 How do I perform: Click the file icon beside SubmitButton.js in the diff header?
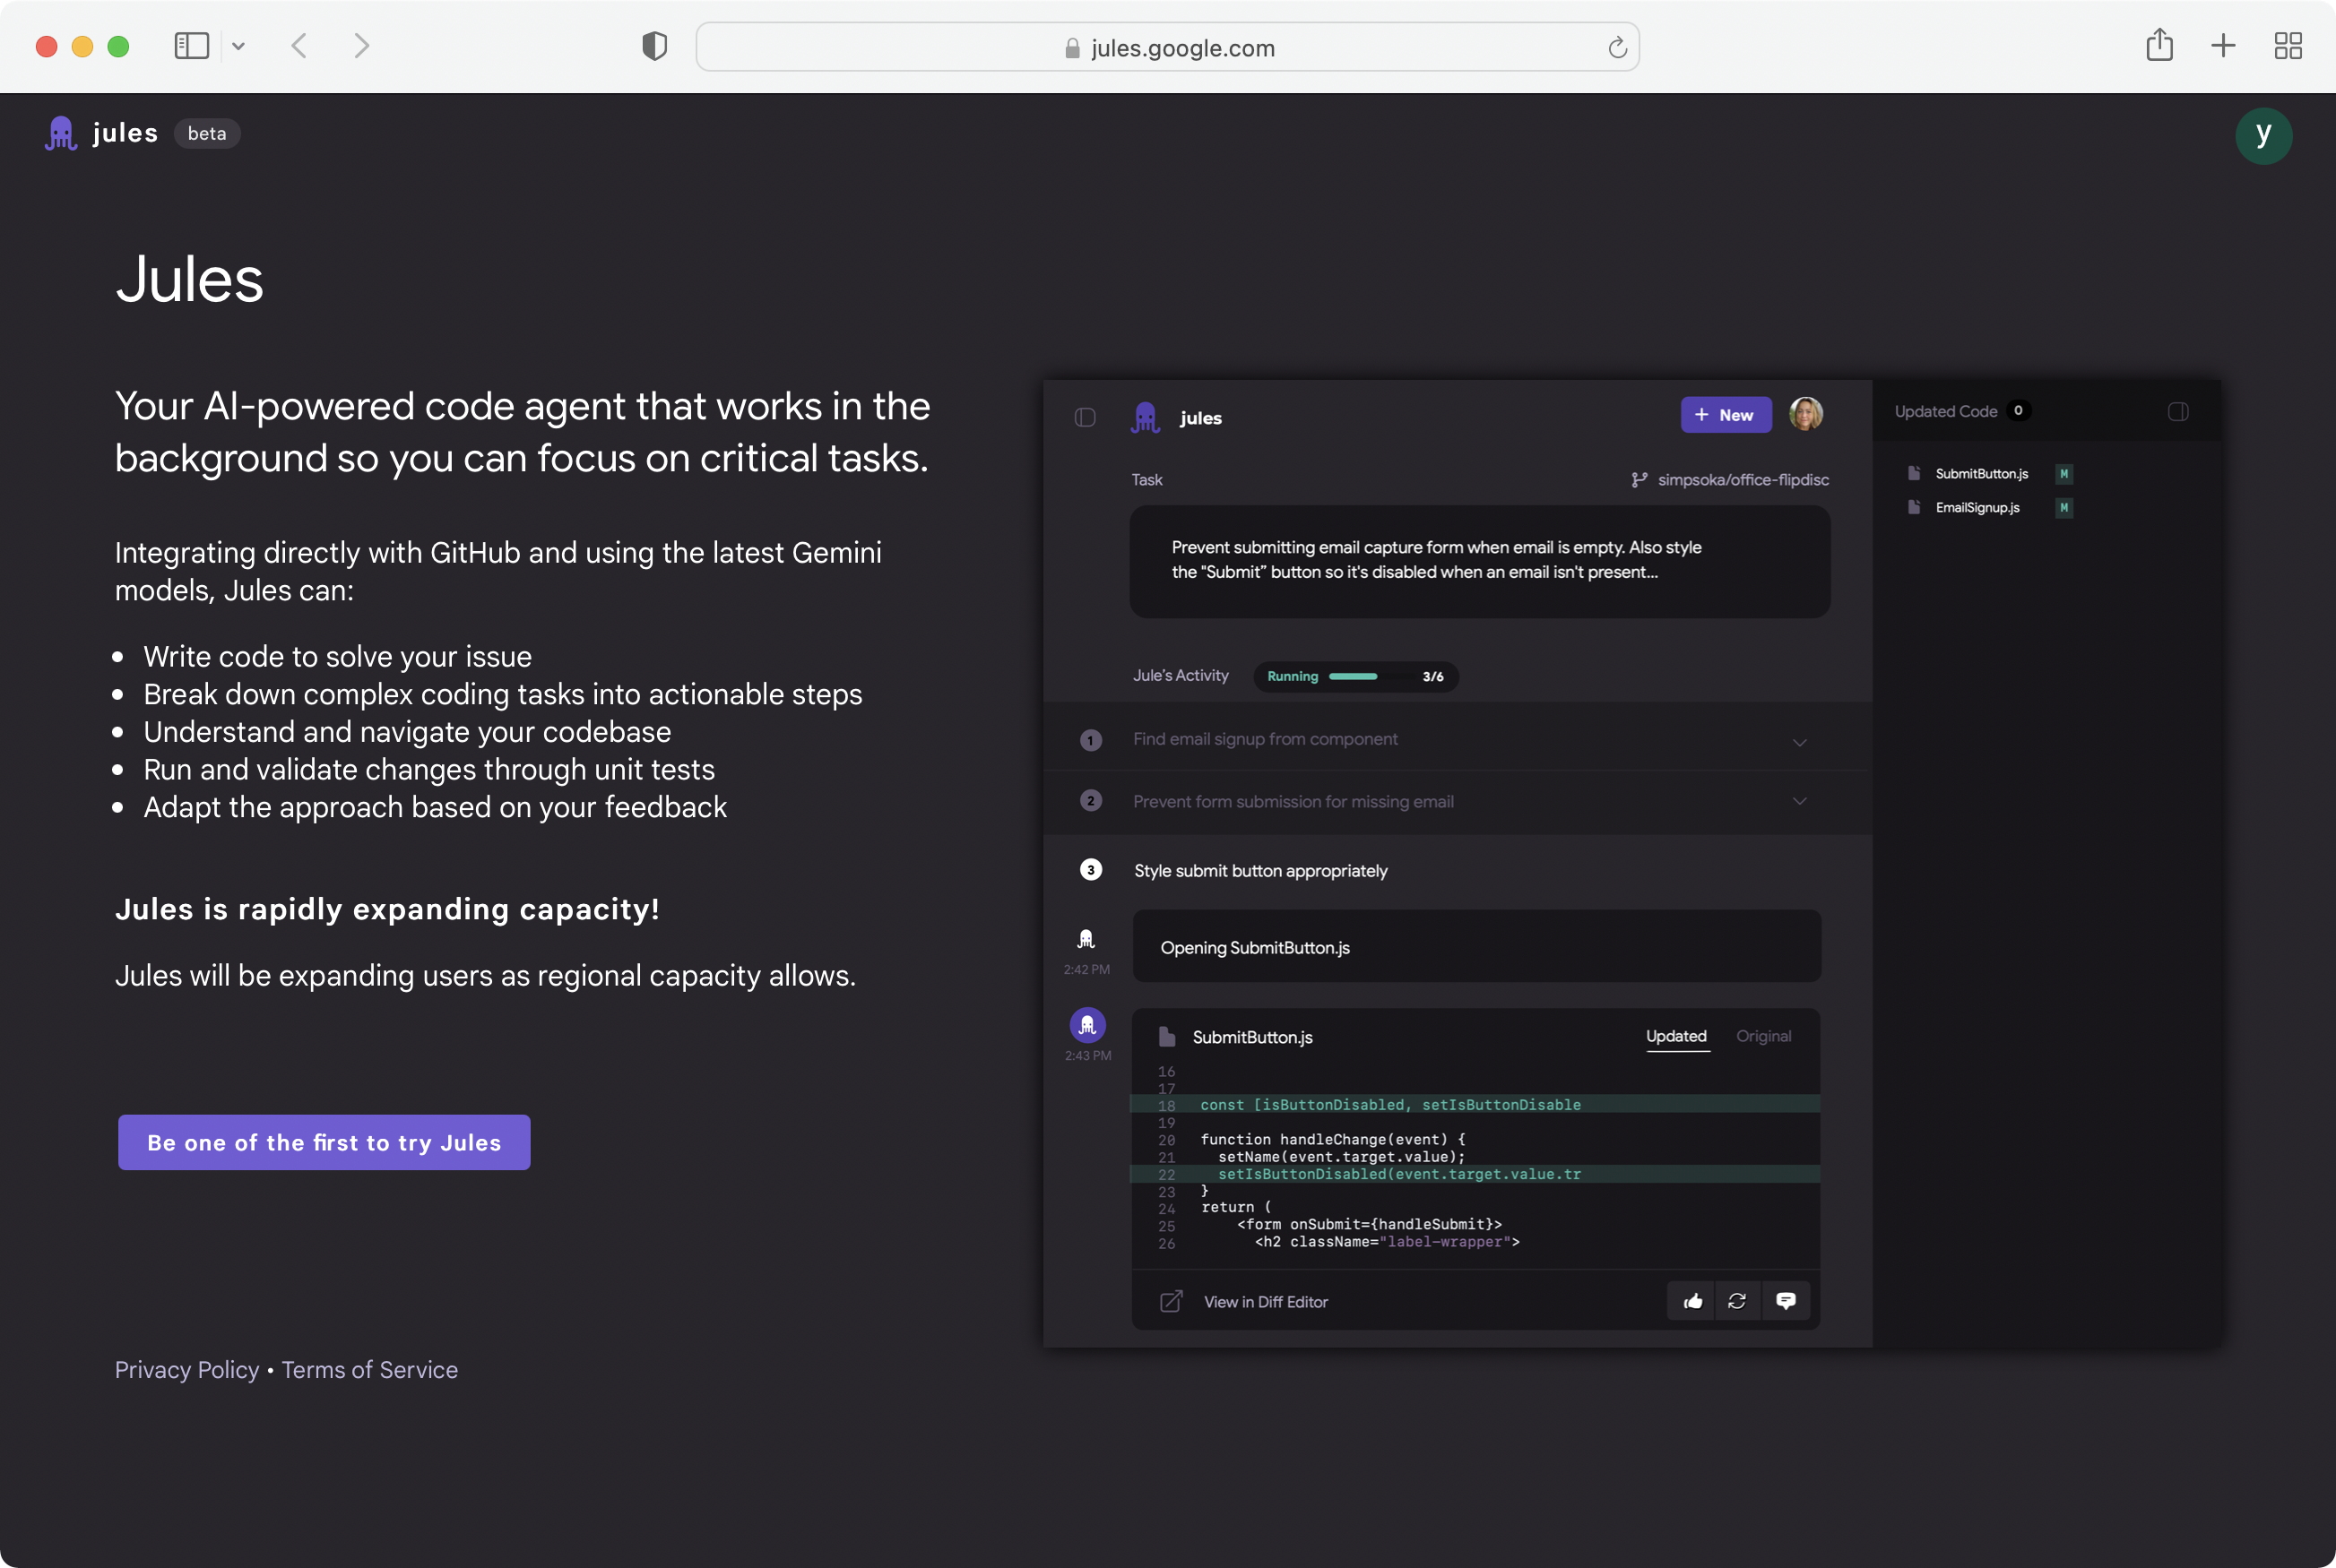pyautogui.click(x=1166, y=1037)
